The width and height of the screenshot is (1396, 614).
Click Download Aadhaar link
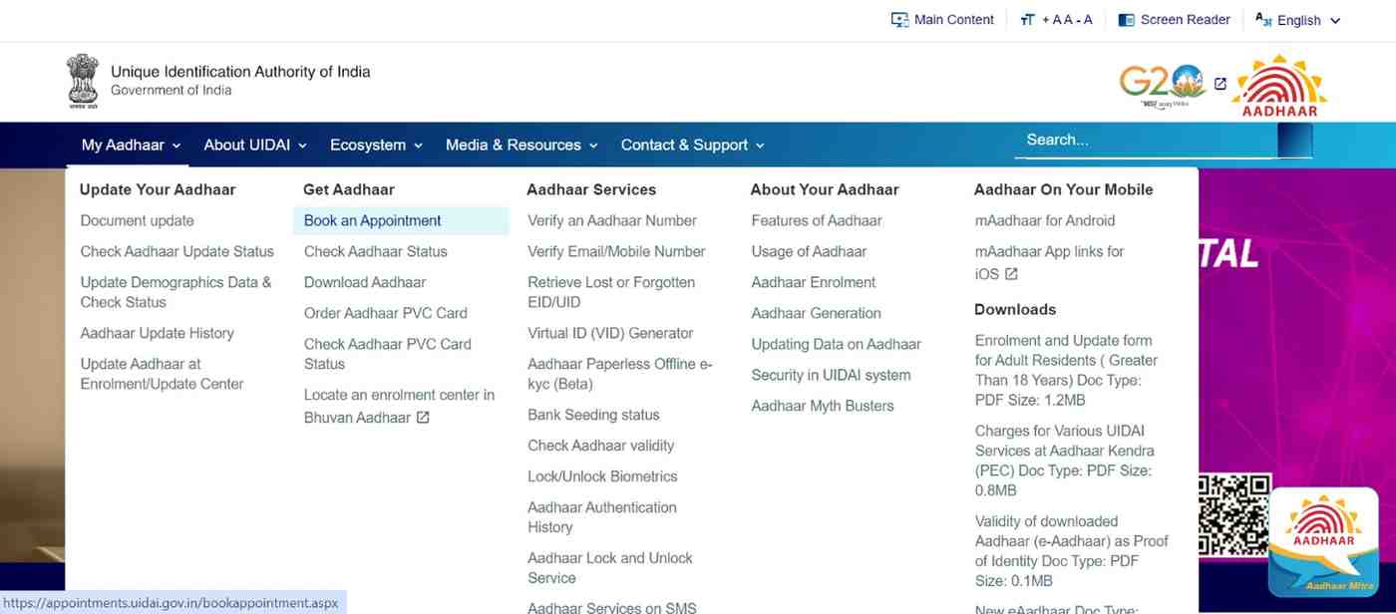click(364, 283)
